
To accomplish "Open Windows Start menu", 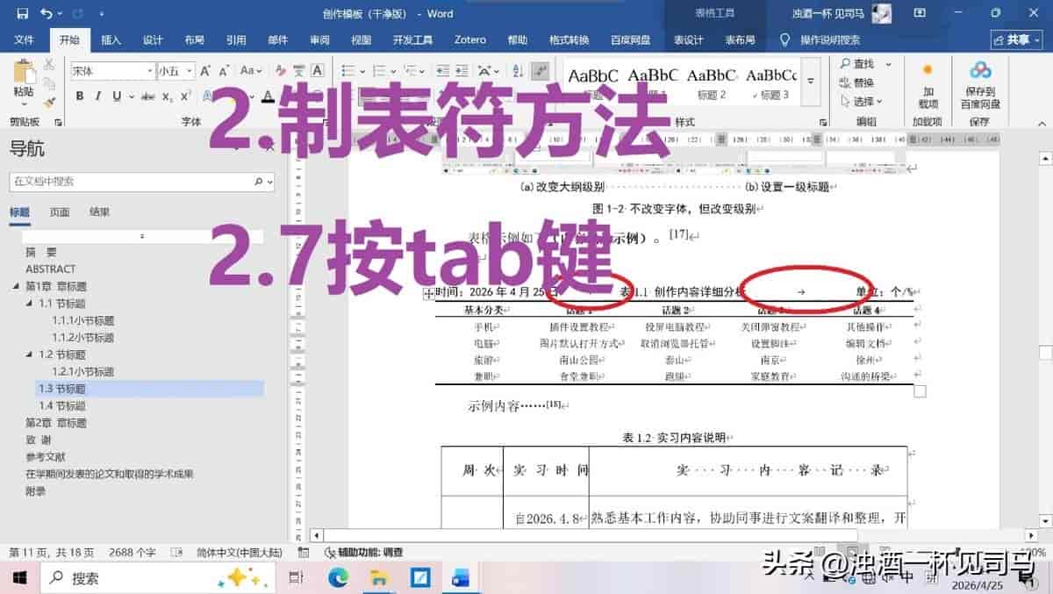I will 19,578.
